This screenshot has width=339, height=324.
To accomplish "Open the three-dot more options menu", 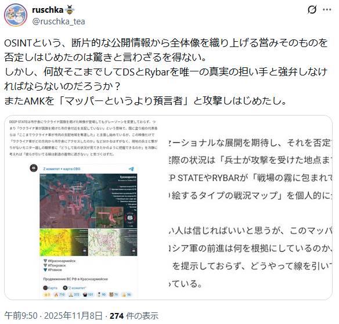I will point(327,9).
